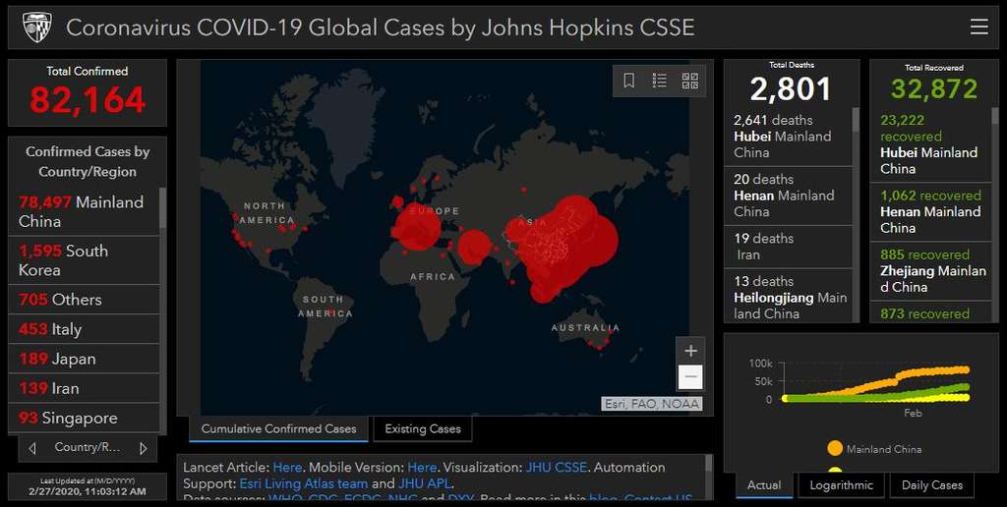The height and width of the screenshot is (507, 1007).
Task: Click the orange Mainland China legend dot
Action: click(835, 449)
